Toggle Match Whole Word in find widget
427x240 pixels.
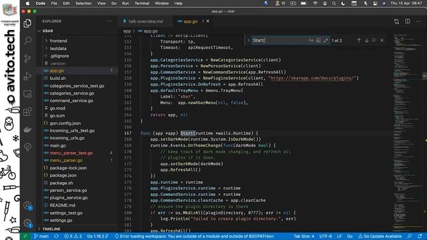pyautogui.click(x=318, y=40)
